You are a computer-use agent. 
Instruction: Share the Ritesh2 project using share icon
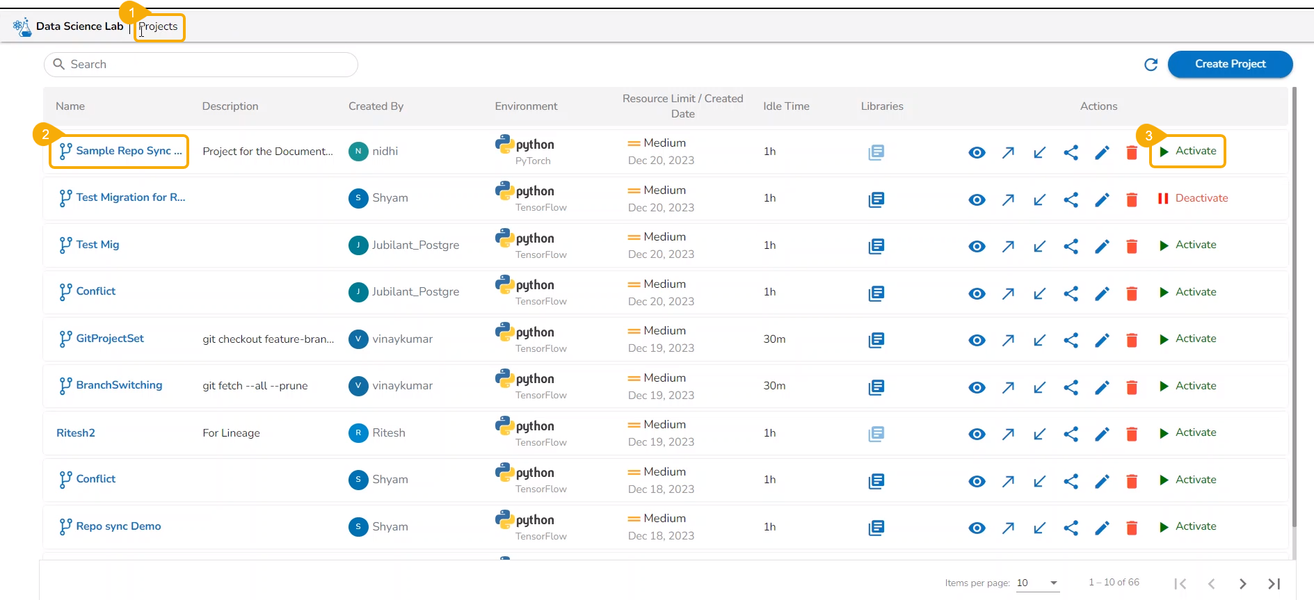(x=1071, y=434)
